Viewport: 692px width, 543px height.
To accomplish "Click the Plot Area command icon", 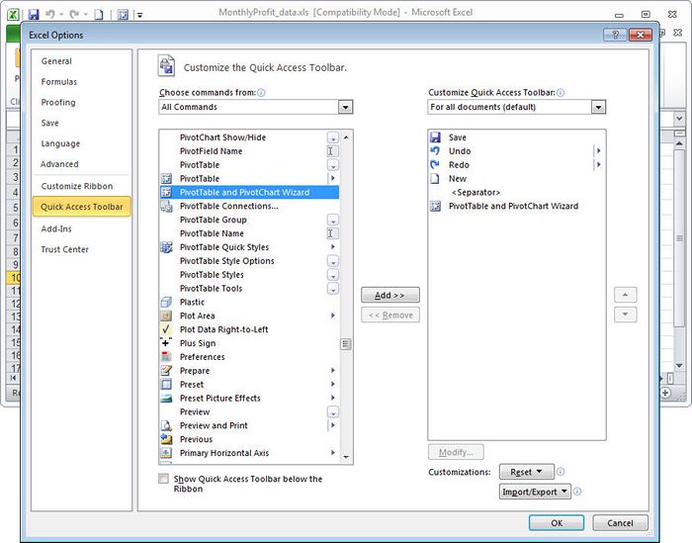I will 166,317.
